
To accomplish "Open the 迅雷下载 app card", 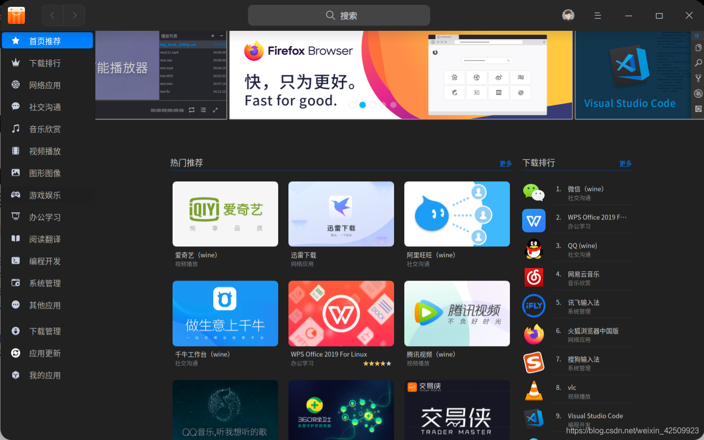I will click(x=341, y=214).
